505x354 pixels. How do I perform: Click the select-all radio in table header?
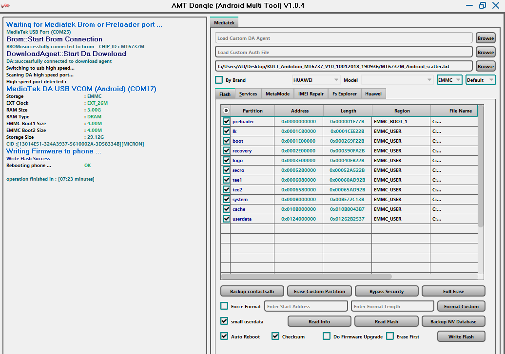[x=226, y=111]
